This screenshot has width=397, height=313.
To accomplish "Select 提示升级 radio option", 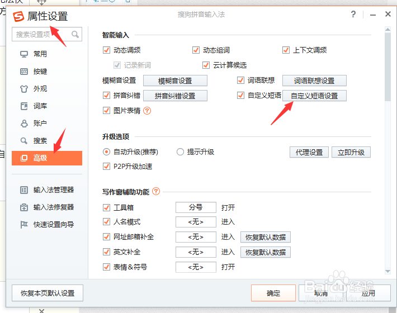I will [180, 152].
